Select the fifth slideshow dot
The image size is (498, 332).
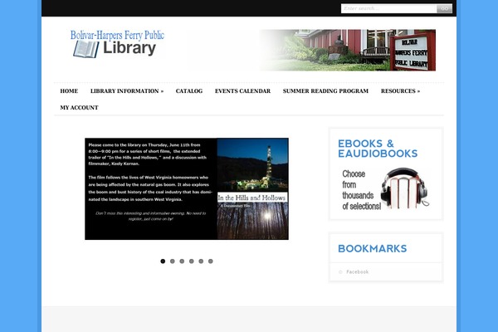coord(201,261)
